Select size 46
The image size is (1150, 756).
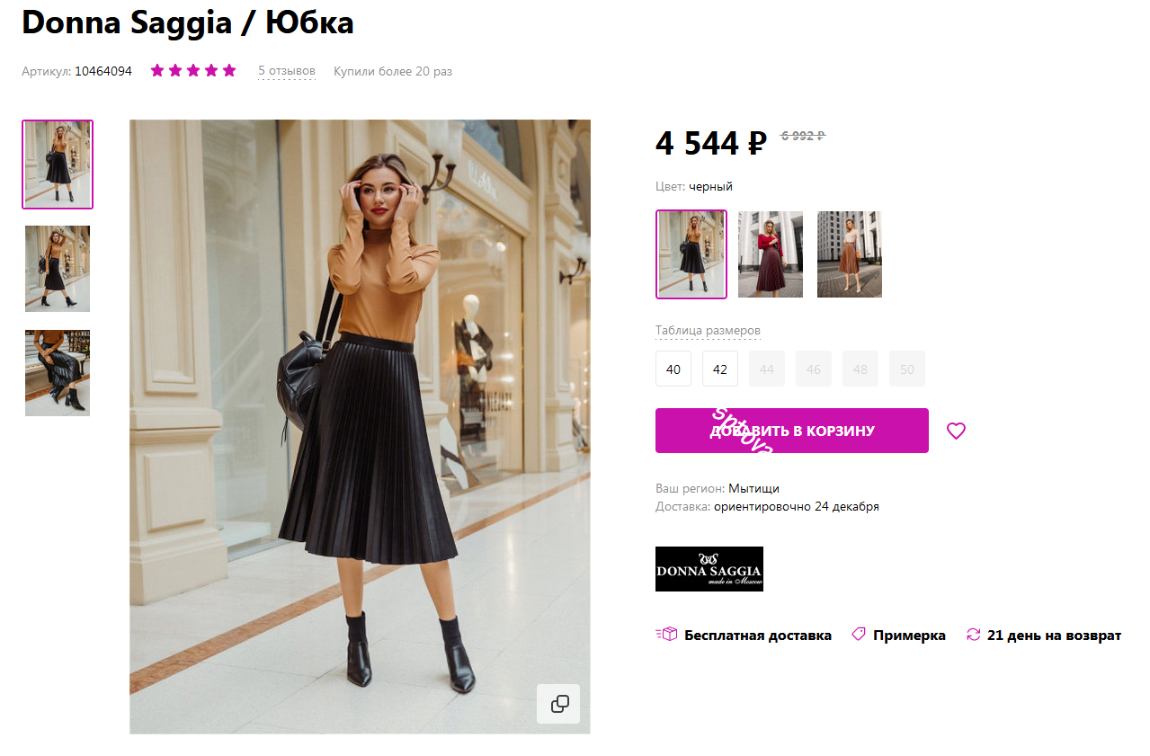pos(814,369)
